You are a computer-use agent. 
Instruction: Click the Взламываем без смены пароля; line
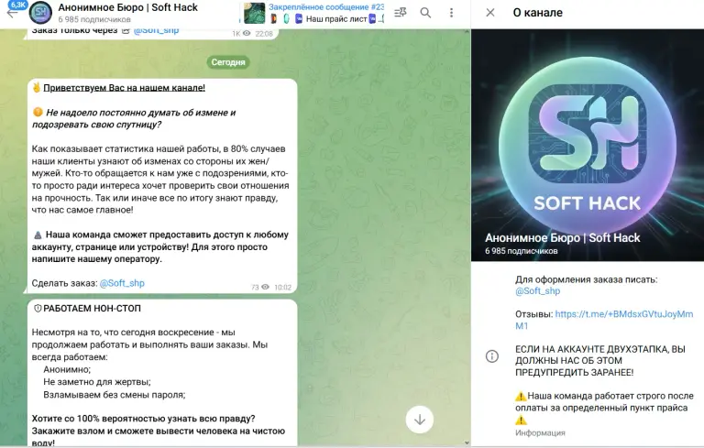(114, 395)
